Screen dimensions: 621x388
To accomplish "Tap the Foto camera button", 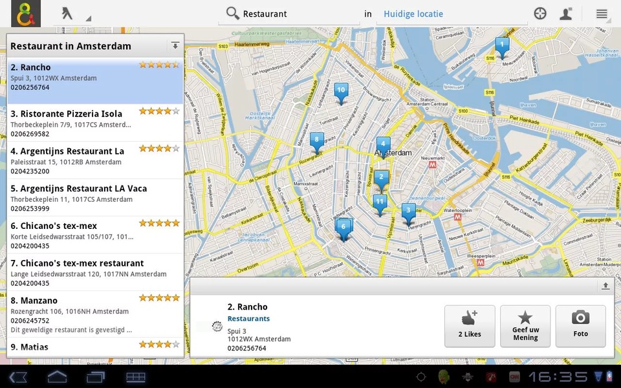I will click(581, 326).
